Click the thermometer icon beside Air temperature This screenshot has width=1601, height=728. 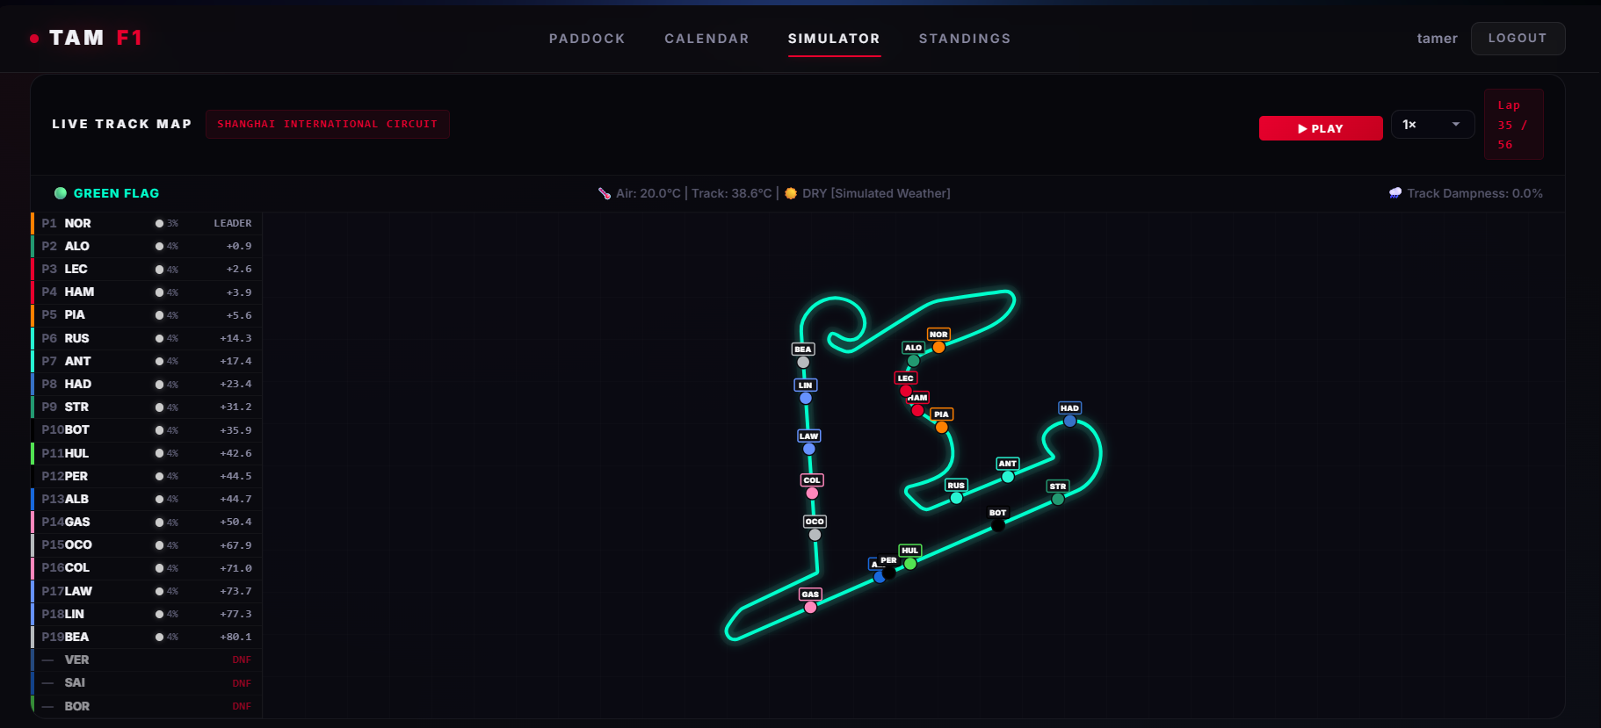point(605,193)
